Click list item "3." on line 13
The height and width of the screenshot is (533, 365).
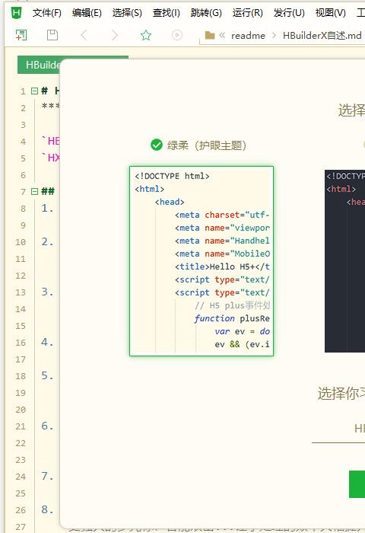(47, 292)
